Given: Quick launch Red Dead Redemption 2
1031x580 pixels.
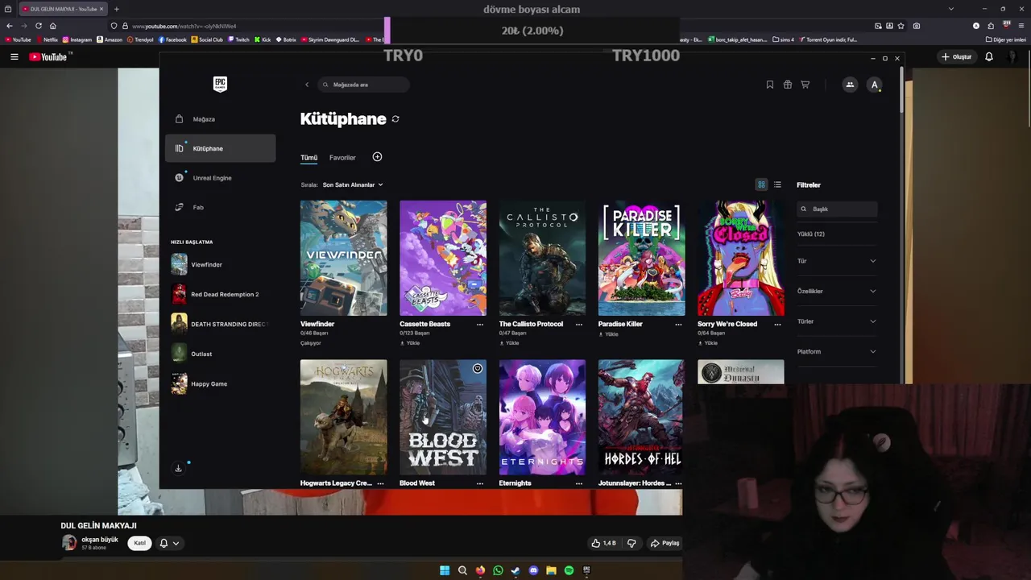Looking at the screenshot, I should pyautogui.click(x=220, y=294).
